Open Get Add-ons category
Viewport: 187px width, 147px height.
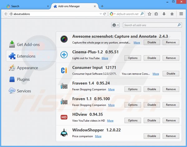point(31,45)
